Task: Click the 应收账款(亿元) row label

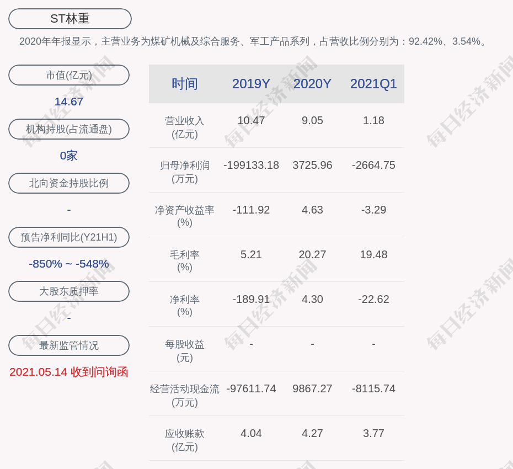Action: pyautogui.click(x=185, y=440)
